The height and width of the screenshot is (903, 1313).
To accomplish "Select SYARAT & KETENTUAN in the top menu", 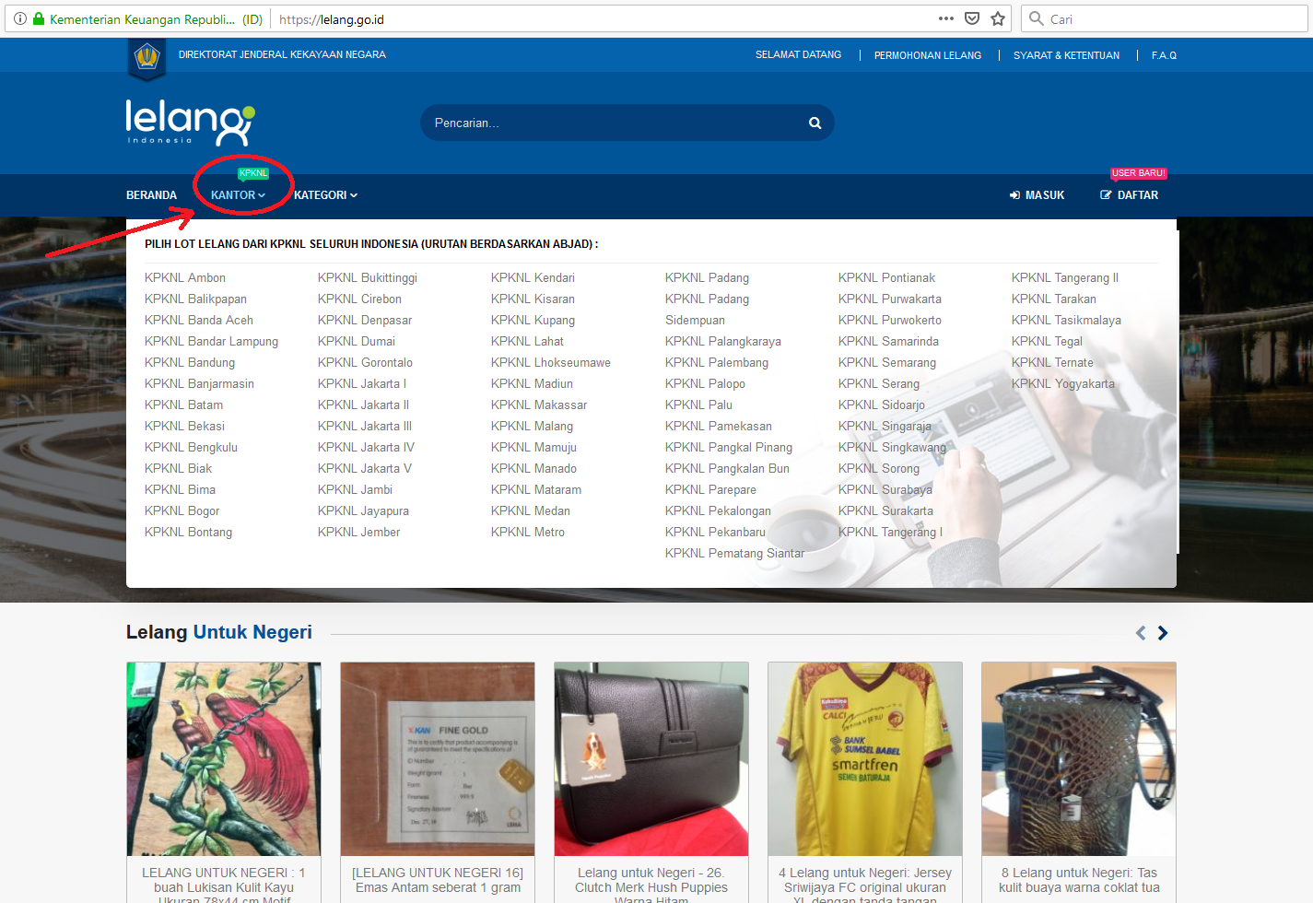I will 1066,54.
